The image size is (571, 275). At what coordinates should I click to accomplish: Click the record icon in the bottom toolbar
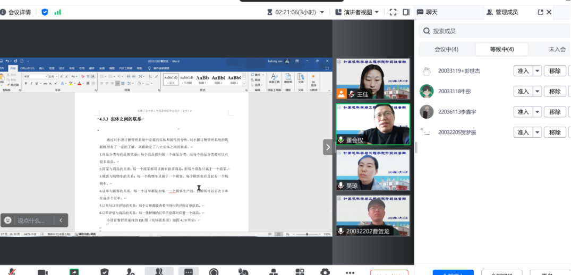(x=214, y=272)
